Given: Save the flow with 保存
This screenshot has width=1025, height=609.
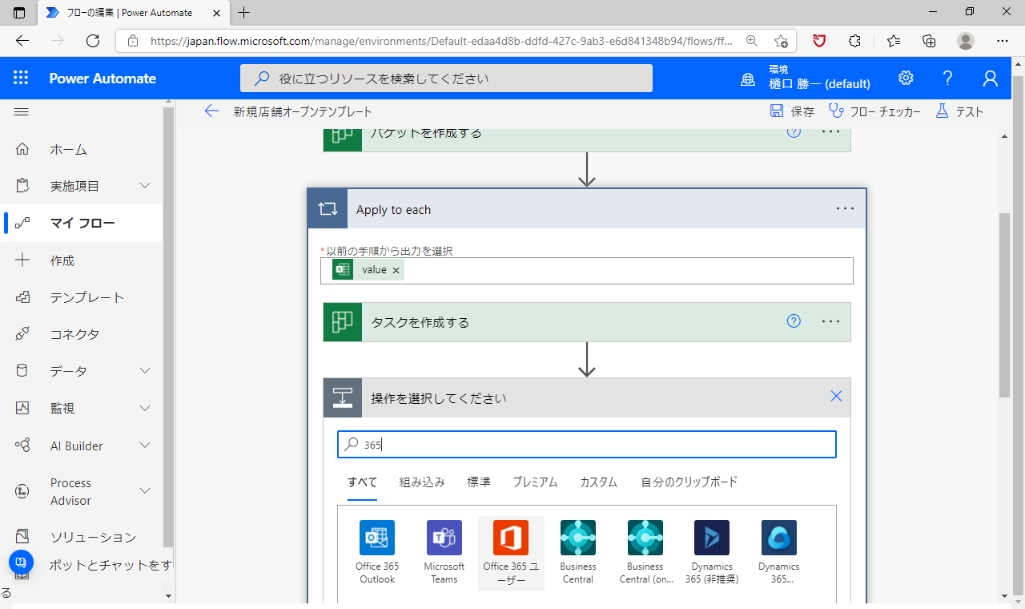Looking at the screenshot, I should 792,111.
